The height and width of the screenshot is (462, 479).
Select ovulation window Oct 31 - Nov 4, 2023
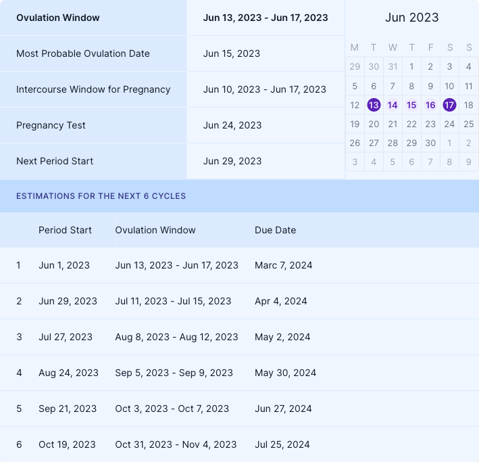pos(176,444)
